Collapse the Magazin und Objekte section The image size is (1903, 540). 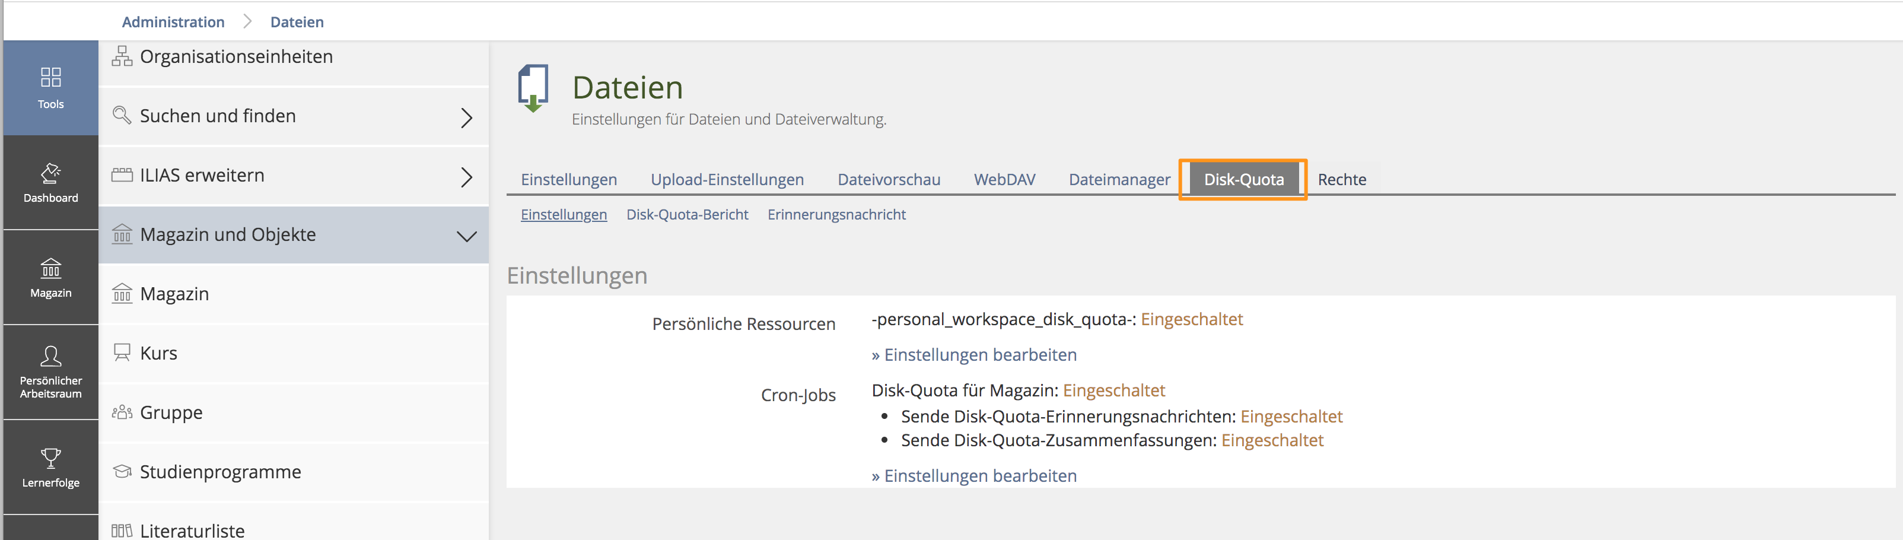[x=466, y=236]
